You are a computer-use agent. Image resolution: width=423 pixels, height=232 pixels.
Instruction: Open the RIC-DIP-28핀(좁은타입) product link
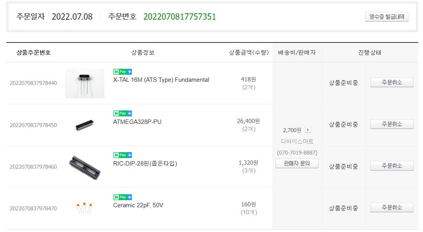[145, 163]
